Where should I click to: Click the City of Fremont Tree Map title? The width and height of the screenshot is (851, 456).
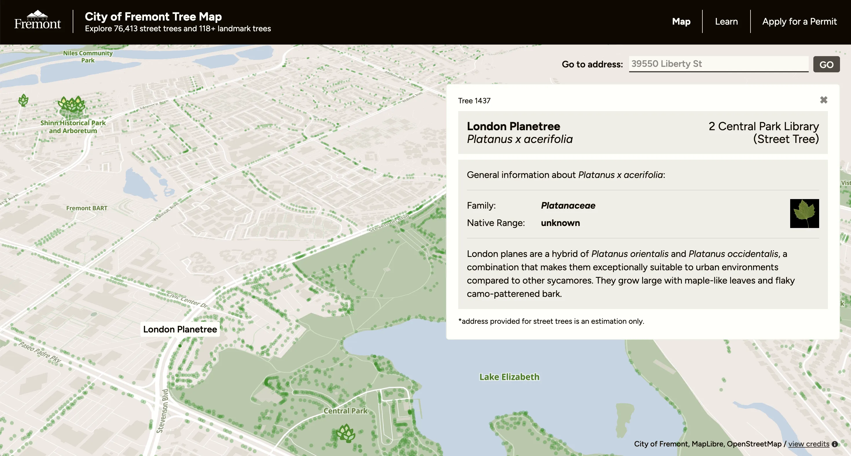coord(153,16)
